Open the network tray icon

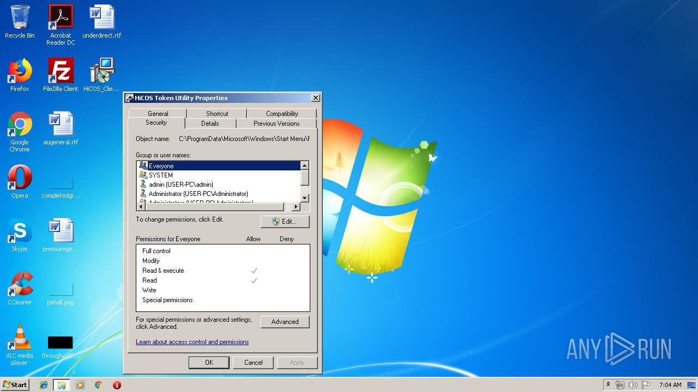point(620,385)
